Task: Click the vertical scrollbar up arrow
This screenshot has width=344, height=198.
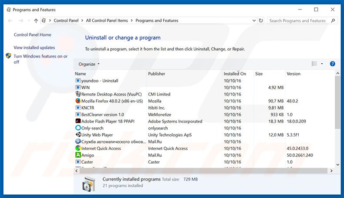Action: (337, 73)
